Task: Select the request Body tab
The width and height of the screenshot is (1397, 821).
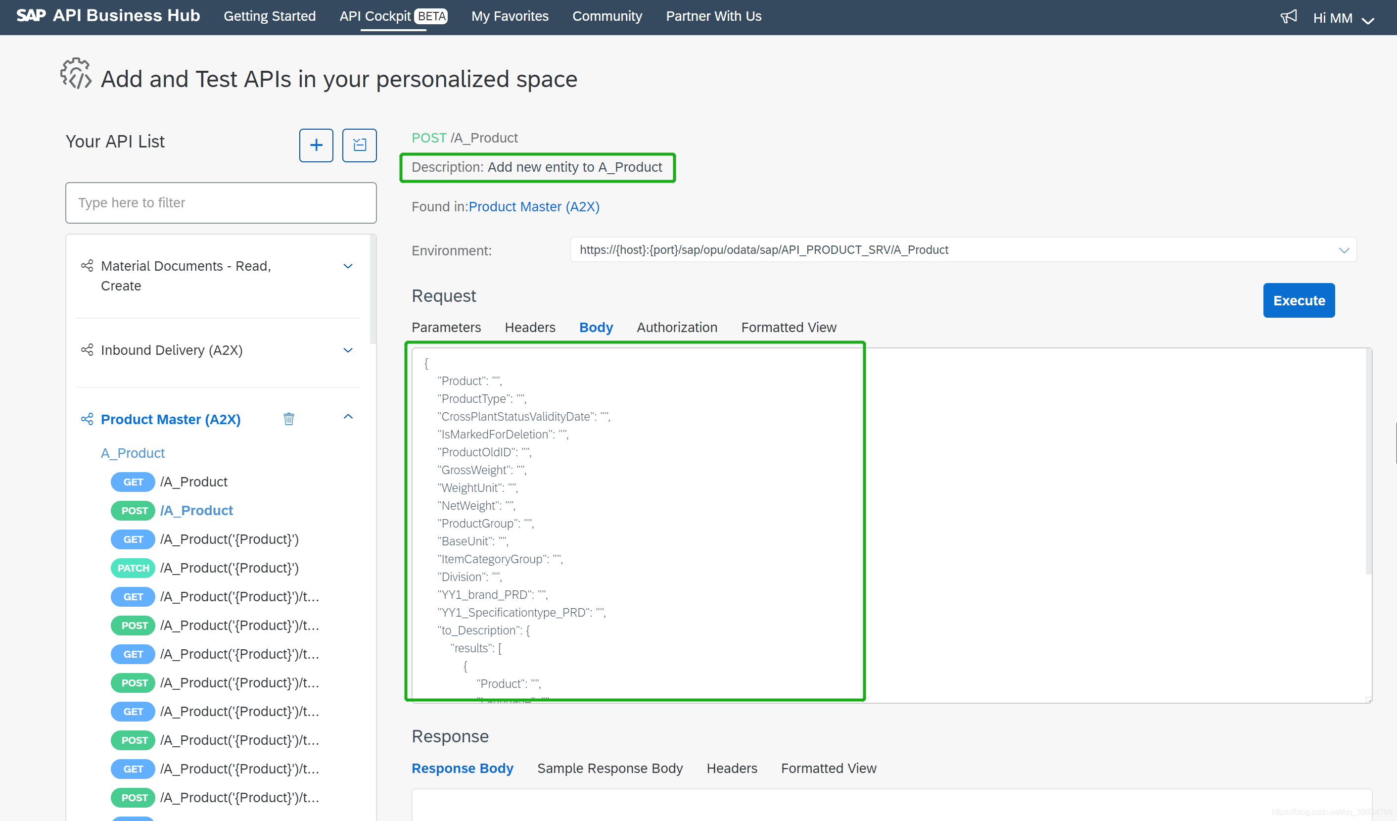Action: [x=596, y=327]
